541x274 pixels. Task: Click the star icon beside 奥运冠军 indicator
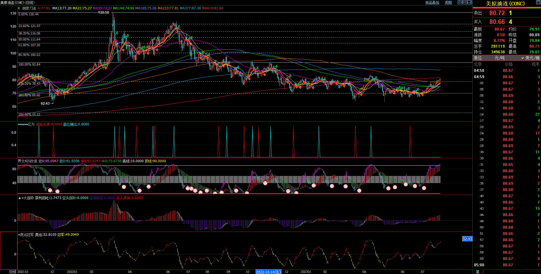coord(19,235)
